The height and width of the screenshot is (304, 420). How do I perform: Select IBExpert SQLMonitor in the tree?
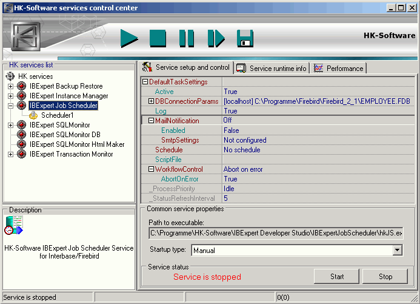[60, 125]
